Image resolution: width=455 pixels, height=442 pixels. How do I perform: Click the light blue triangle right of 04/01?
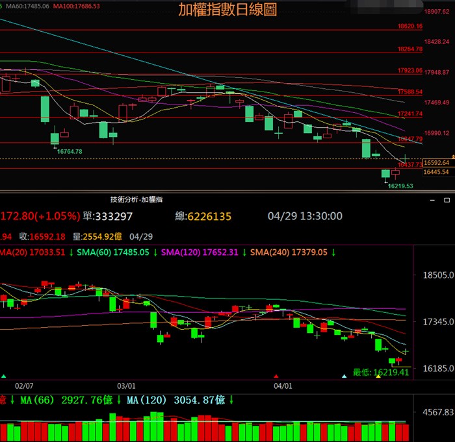pyautogui.click(x=344, y=376)
